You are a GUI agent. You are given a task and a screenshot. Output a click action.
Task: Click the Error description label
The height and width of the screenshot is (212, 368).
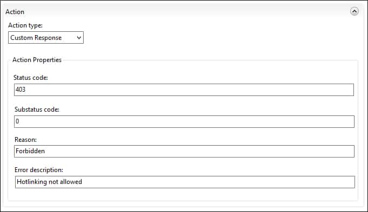(39, 170)
